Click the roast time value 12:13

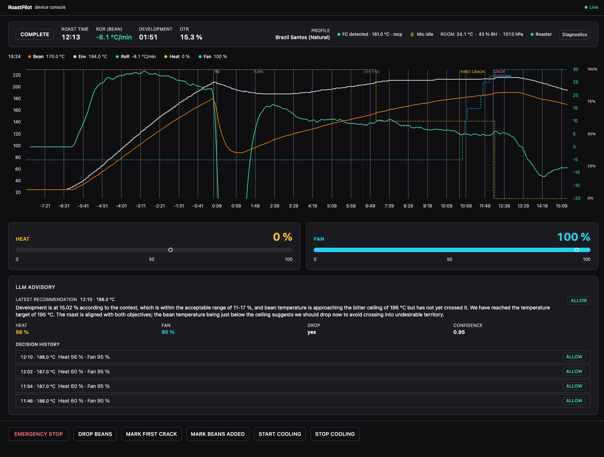[71, 37]
